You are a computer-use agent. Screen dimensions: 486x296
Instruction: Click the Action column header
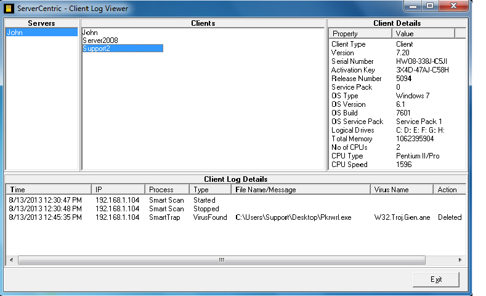448,190
